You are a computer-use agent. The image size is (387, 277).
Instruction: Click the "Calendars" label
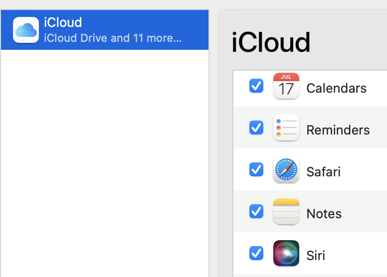click(x=336, y=88)
